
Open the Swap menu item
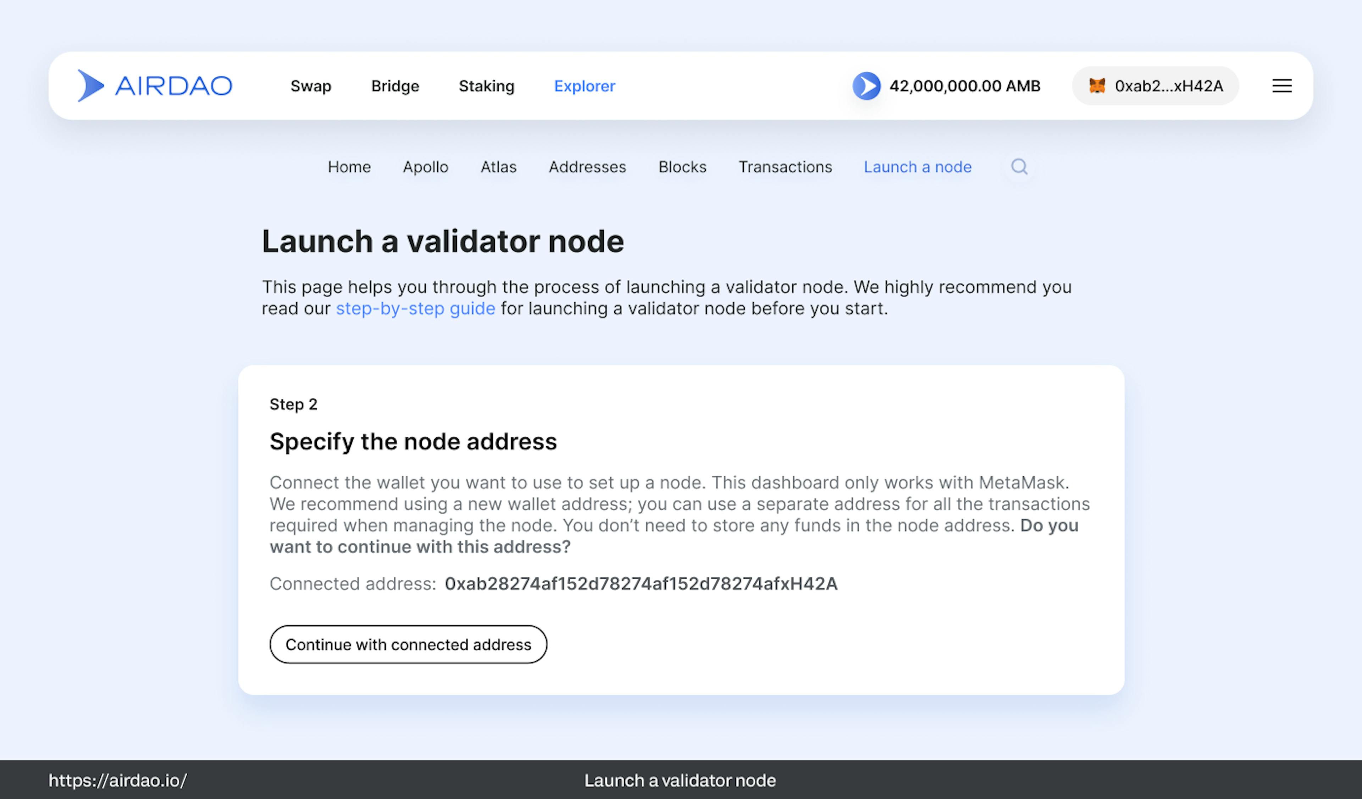coord(311,86)
